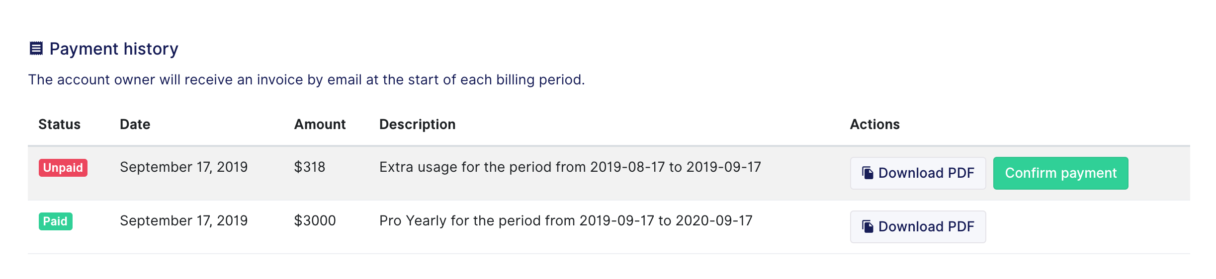
Task: Click the Pro Yearly period description text
Action: pyautogui.click(x=566, y=221)
